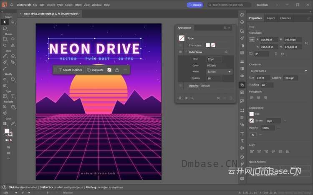Click fx button on Outer Glow row
This screenshot has height=195, width=313.
point(226,52)
